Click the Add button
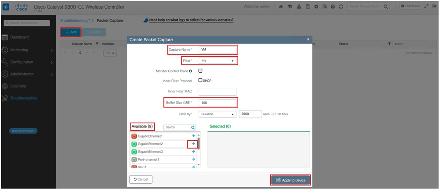439x189 pixels. coord(71,32)
